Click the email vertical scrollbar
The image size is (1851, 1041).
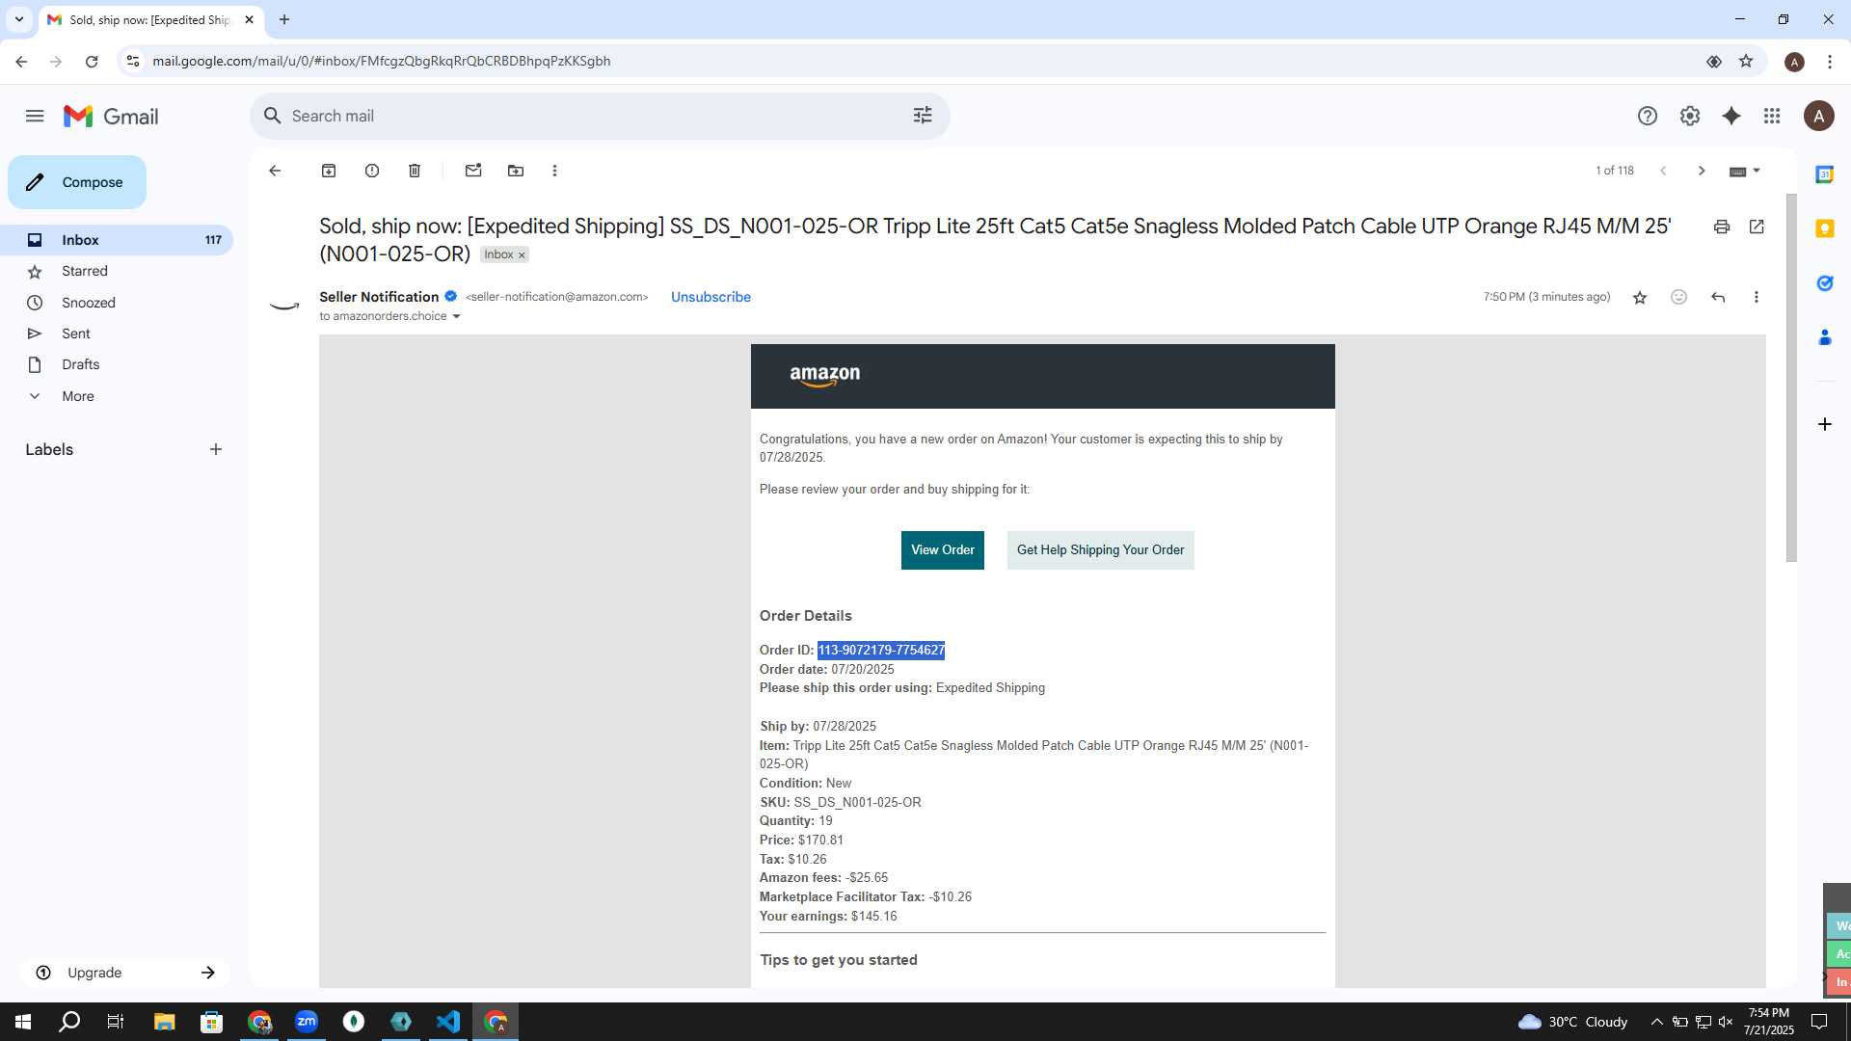coord(1791,378)
